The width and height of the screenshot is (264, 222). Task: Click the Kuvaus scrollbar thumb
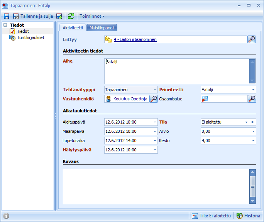[252, 186]
